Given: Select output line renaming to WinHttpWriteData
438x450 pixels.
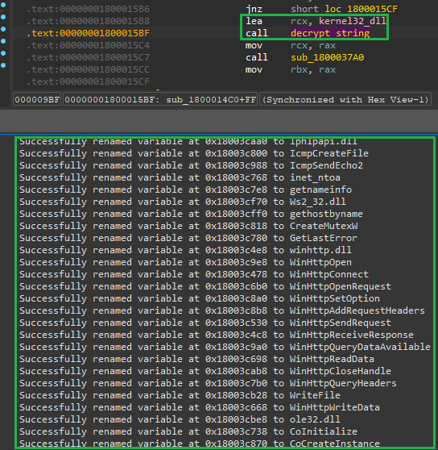Looking at the screenshot, I should (200, 407).
